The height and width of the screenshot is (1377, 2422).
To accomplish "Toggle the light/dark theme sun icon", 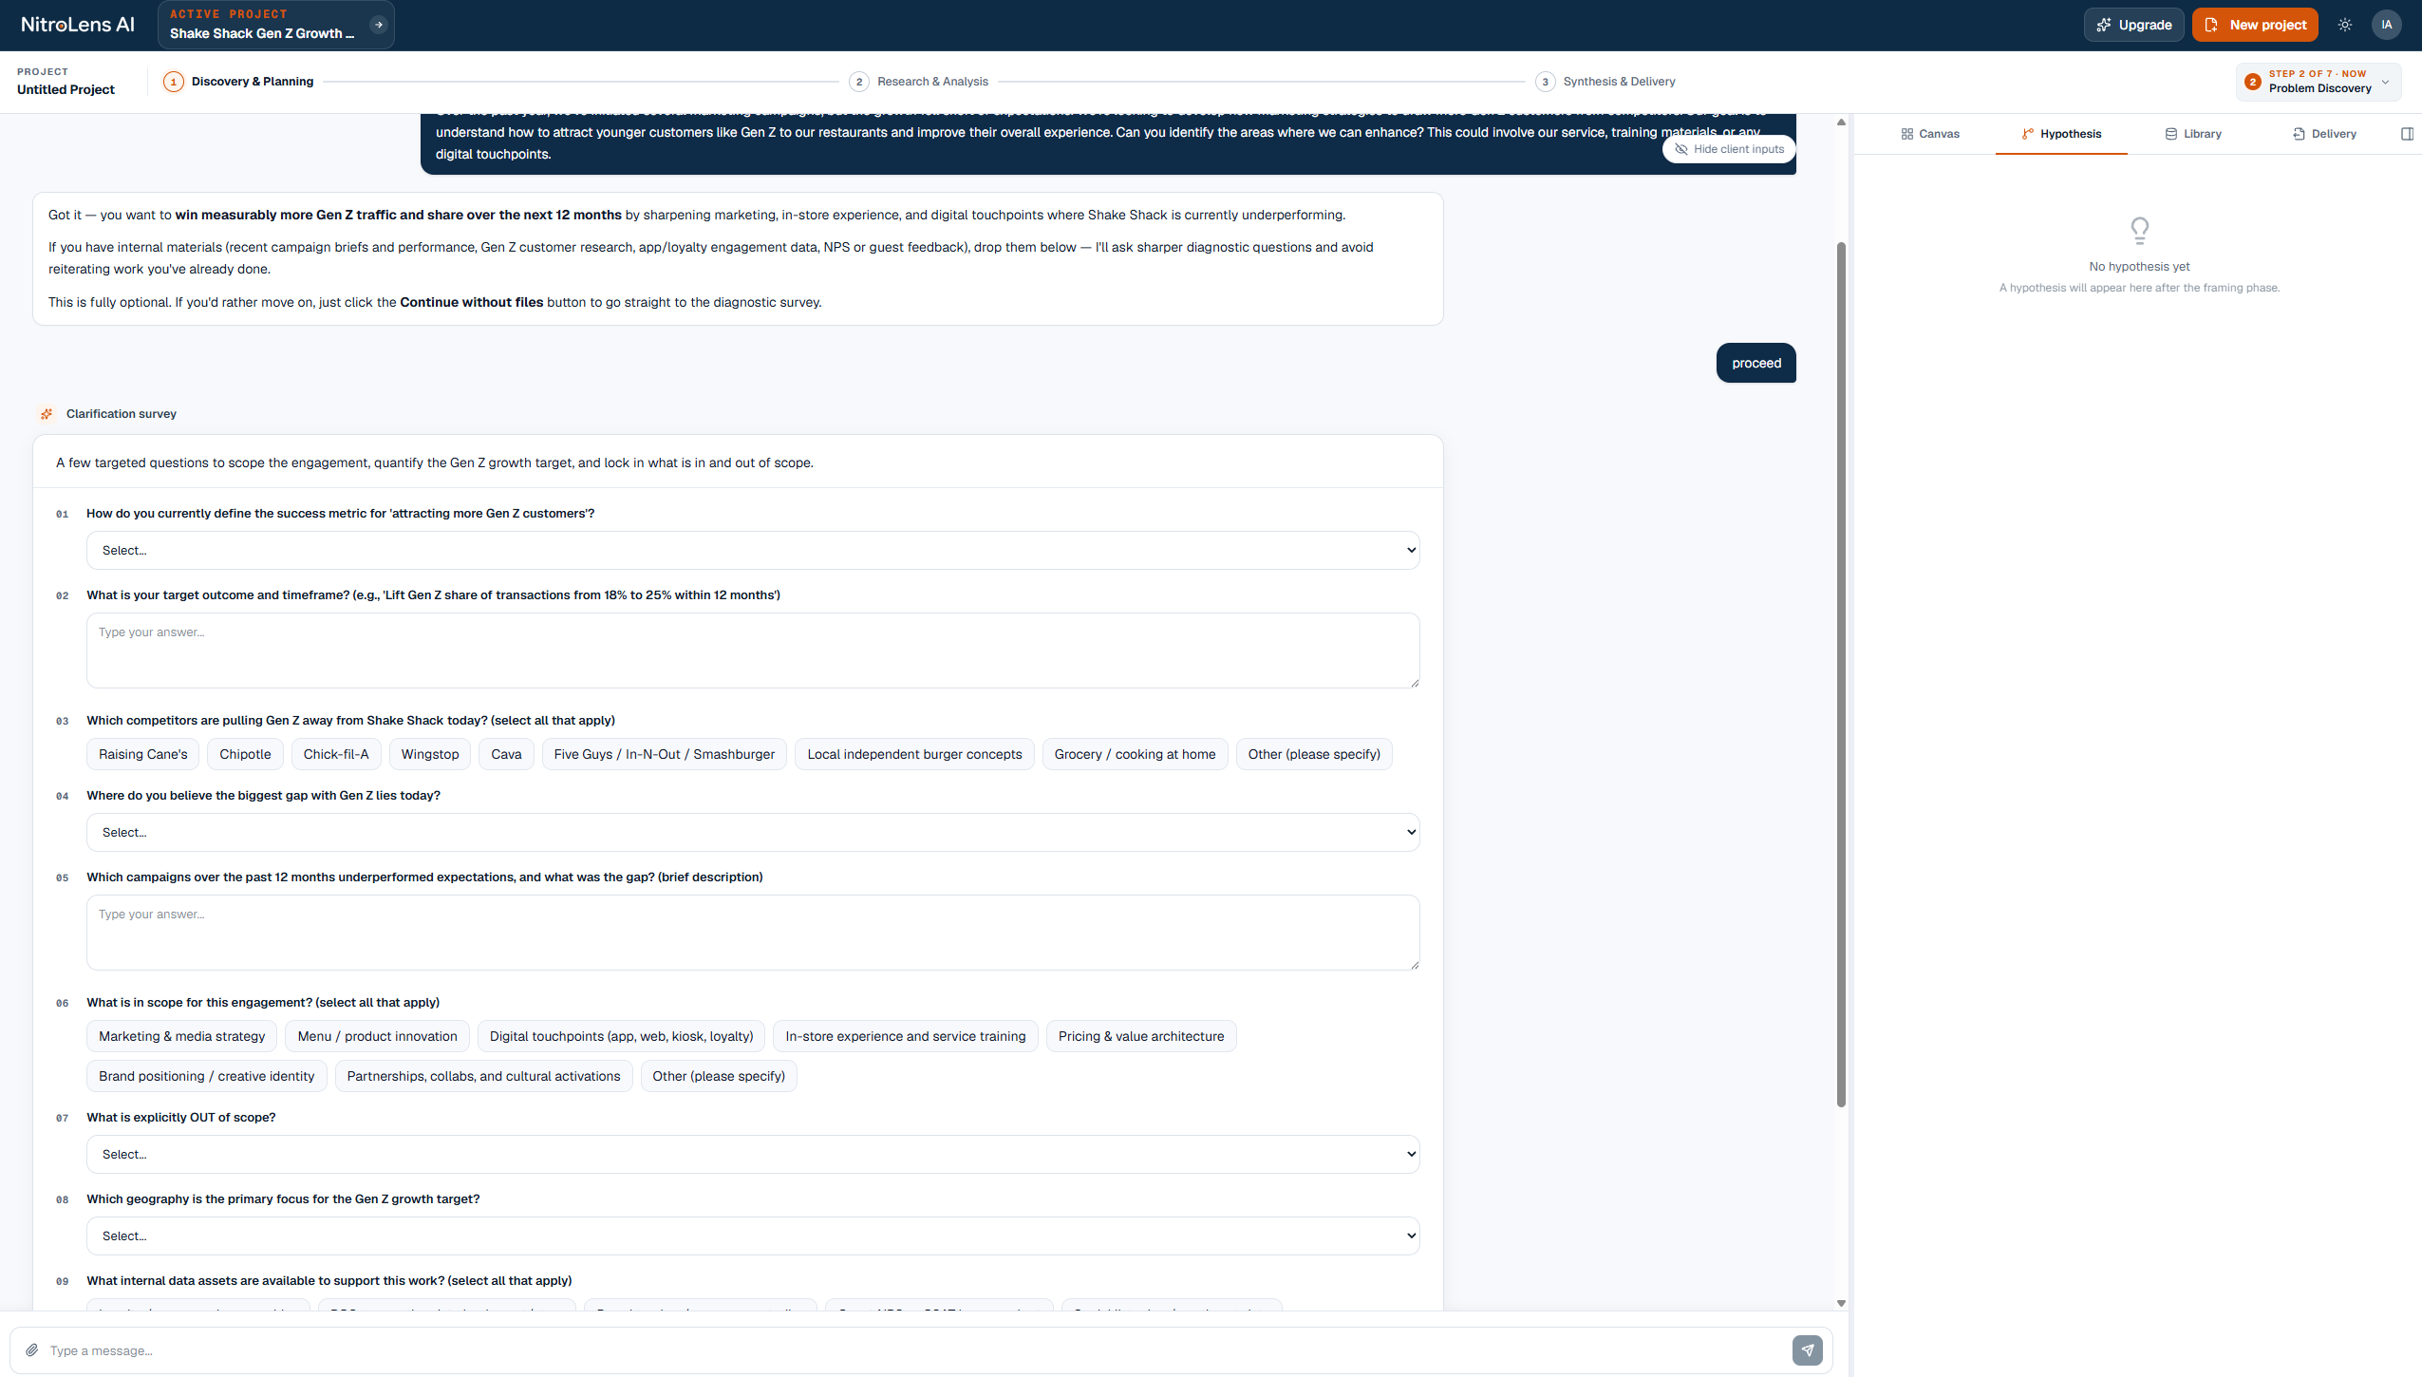I will tap(2344, 25).
